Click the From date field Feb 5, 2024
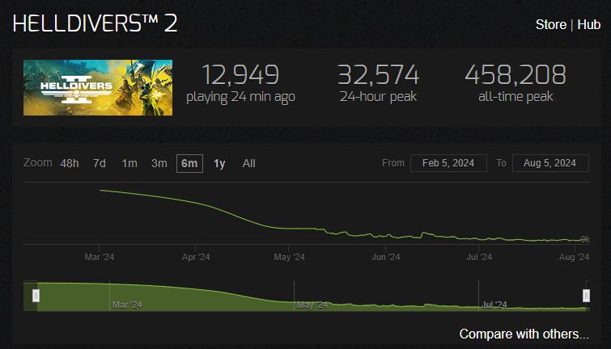The height and width of the screenshot is (349, 611). tap(448, 163)
